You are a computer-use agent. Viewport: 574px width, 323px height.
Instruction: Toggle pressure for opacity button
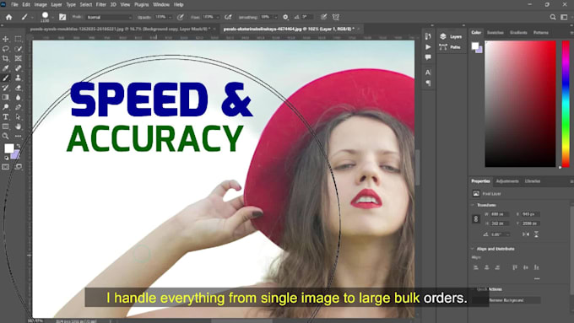point(181,17)
